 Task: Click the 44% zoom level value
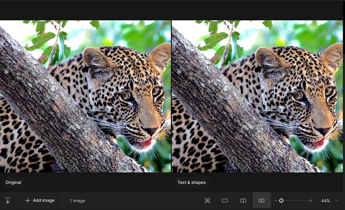[x=325, y=201]
